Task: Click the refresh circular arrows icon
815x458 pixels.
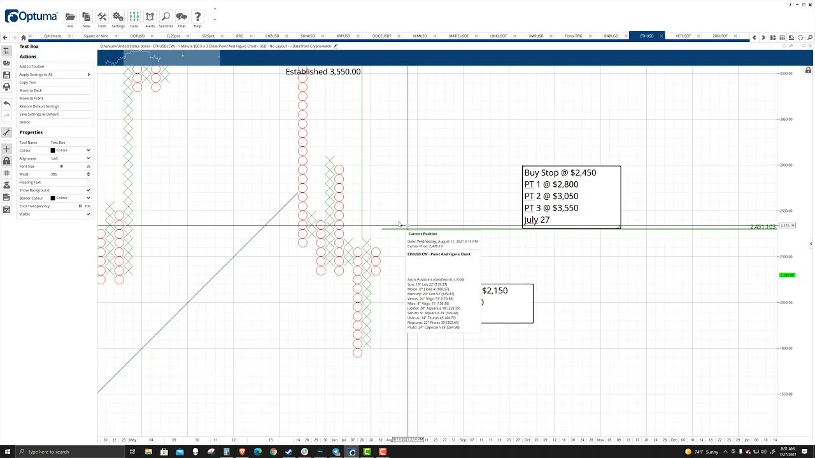Action: 800,38
